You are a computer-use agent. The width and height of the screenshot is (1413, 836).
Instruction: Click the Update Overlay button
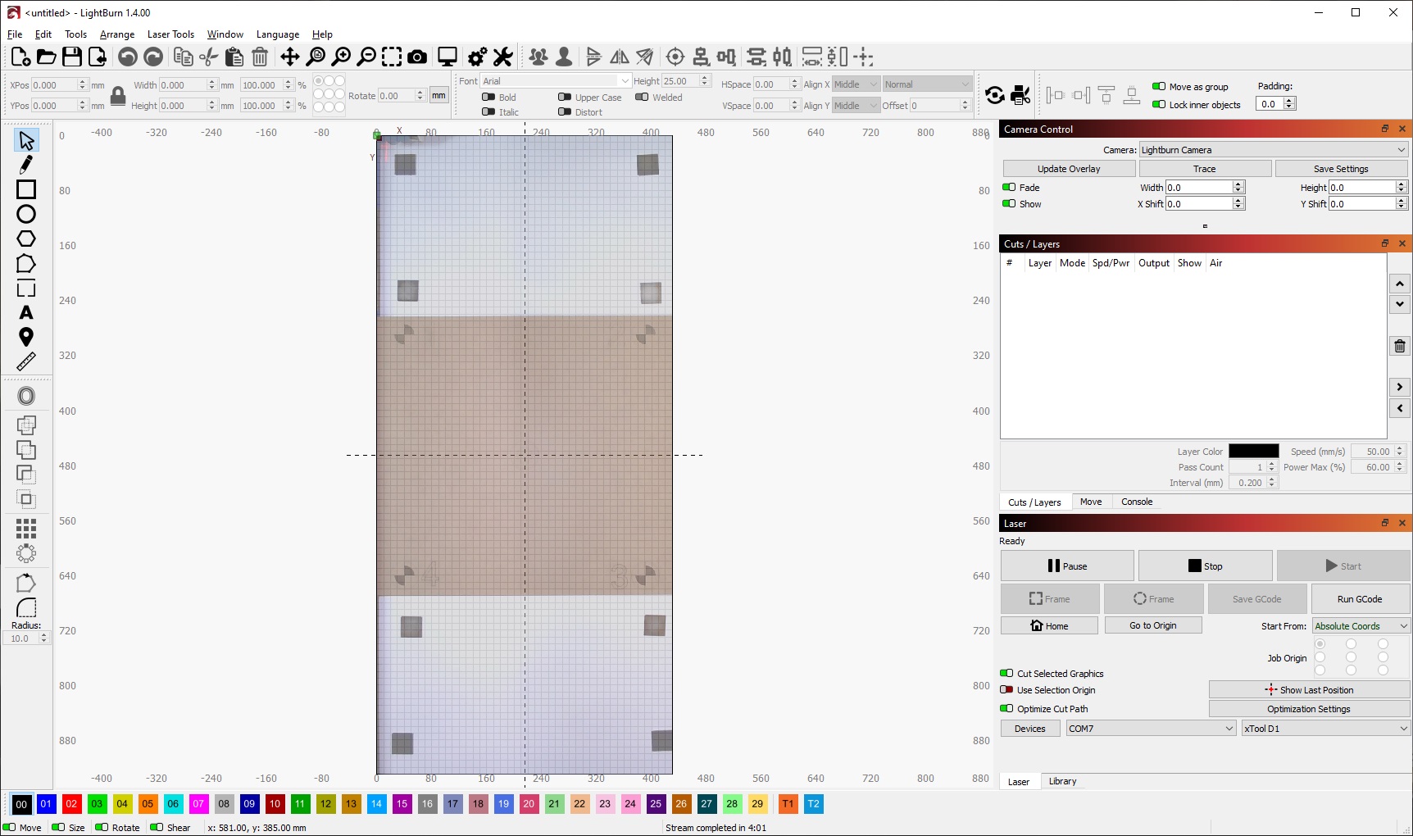(1069, 169)
